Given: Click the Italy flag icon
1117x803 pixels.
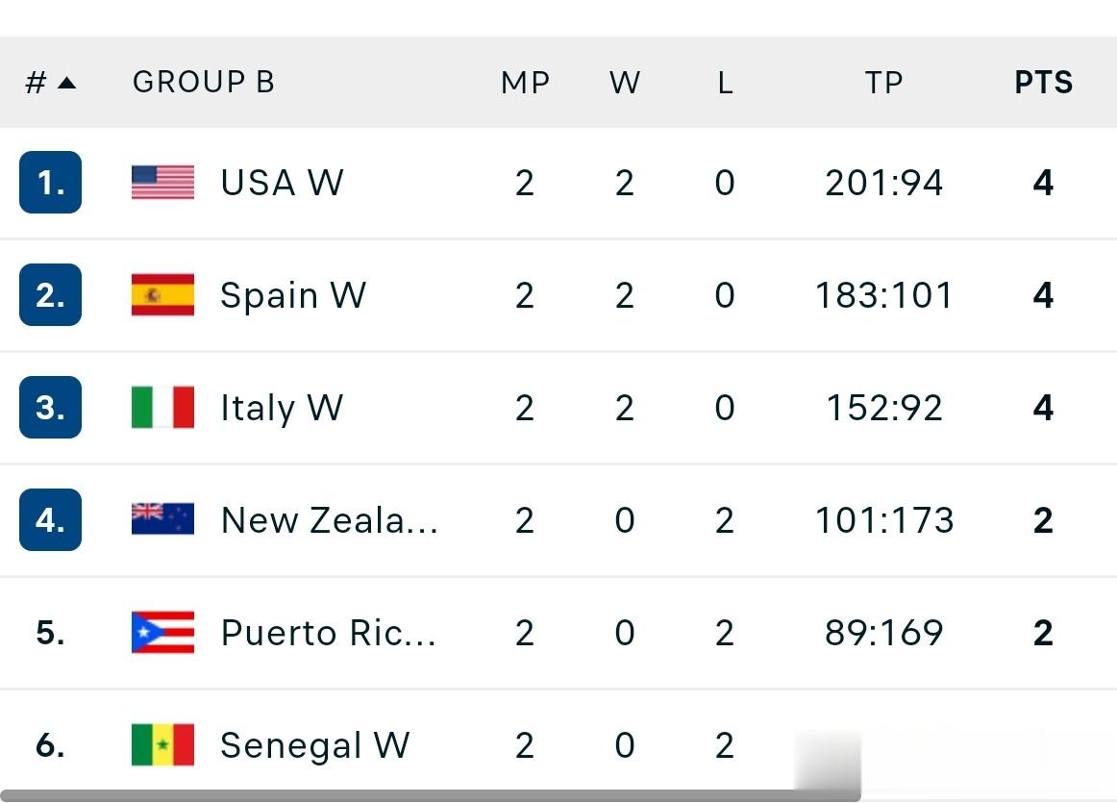Looking at the screenshot, I should point(162,408).
